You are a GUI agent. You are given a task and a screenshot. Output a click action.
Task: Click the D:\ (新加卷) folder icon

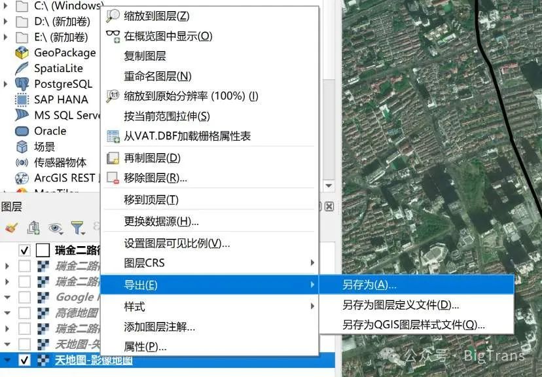(22, 22)
